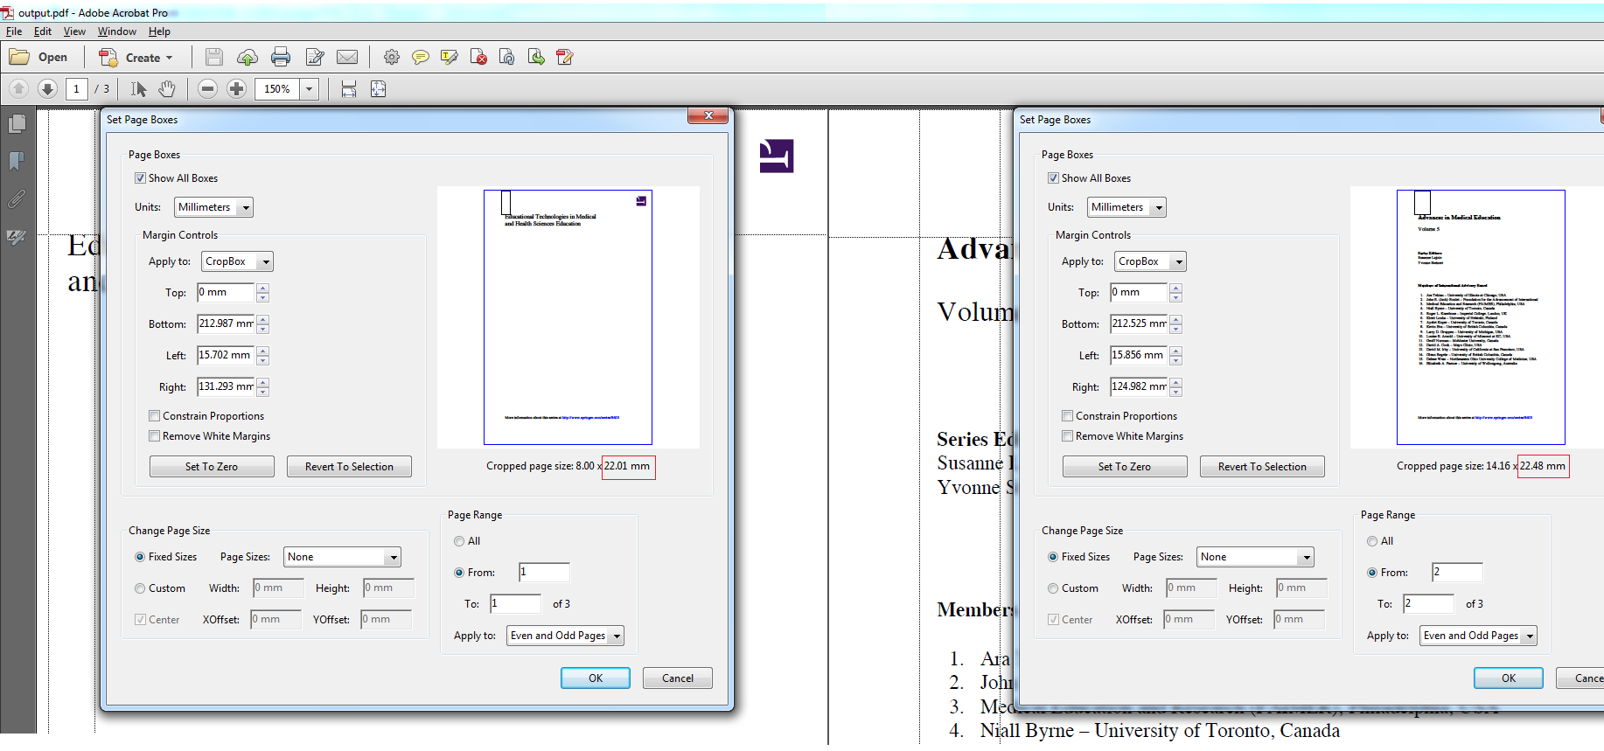Add a sticky note comment
This screenshot has width=1604, height=751.
(421, 58)
